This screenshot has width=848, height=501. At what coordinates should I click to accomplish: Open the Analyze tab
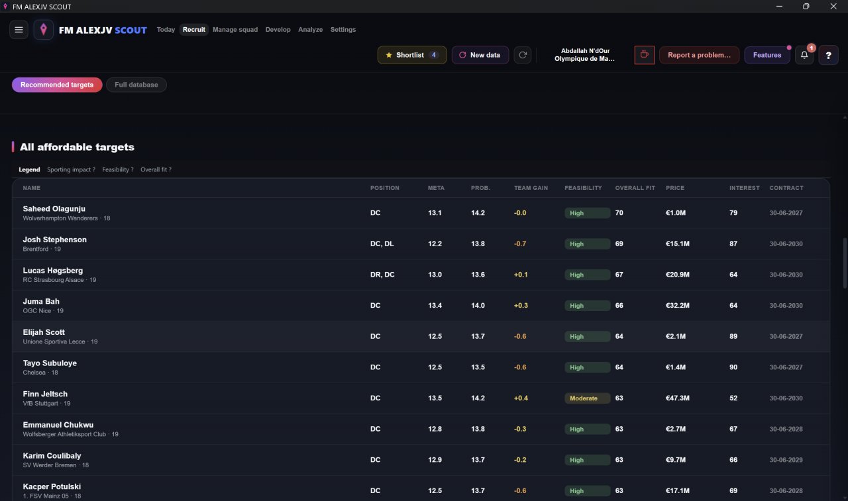coord(311,30)
